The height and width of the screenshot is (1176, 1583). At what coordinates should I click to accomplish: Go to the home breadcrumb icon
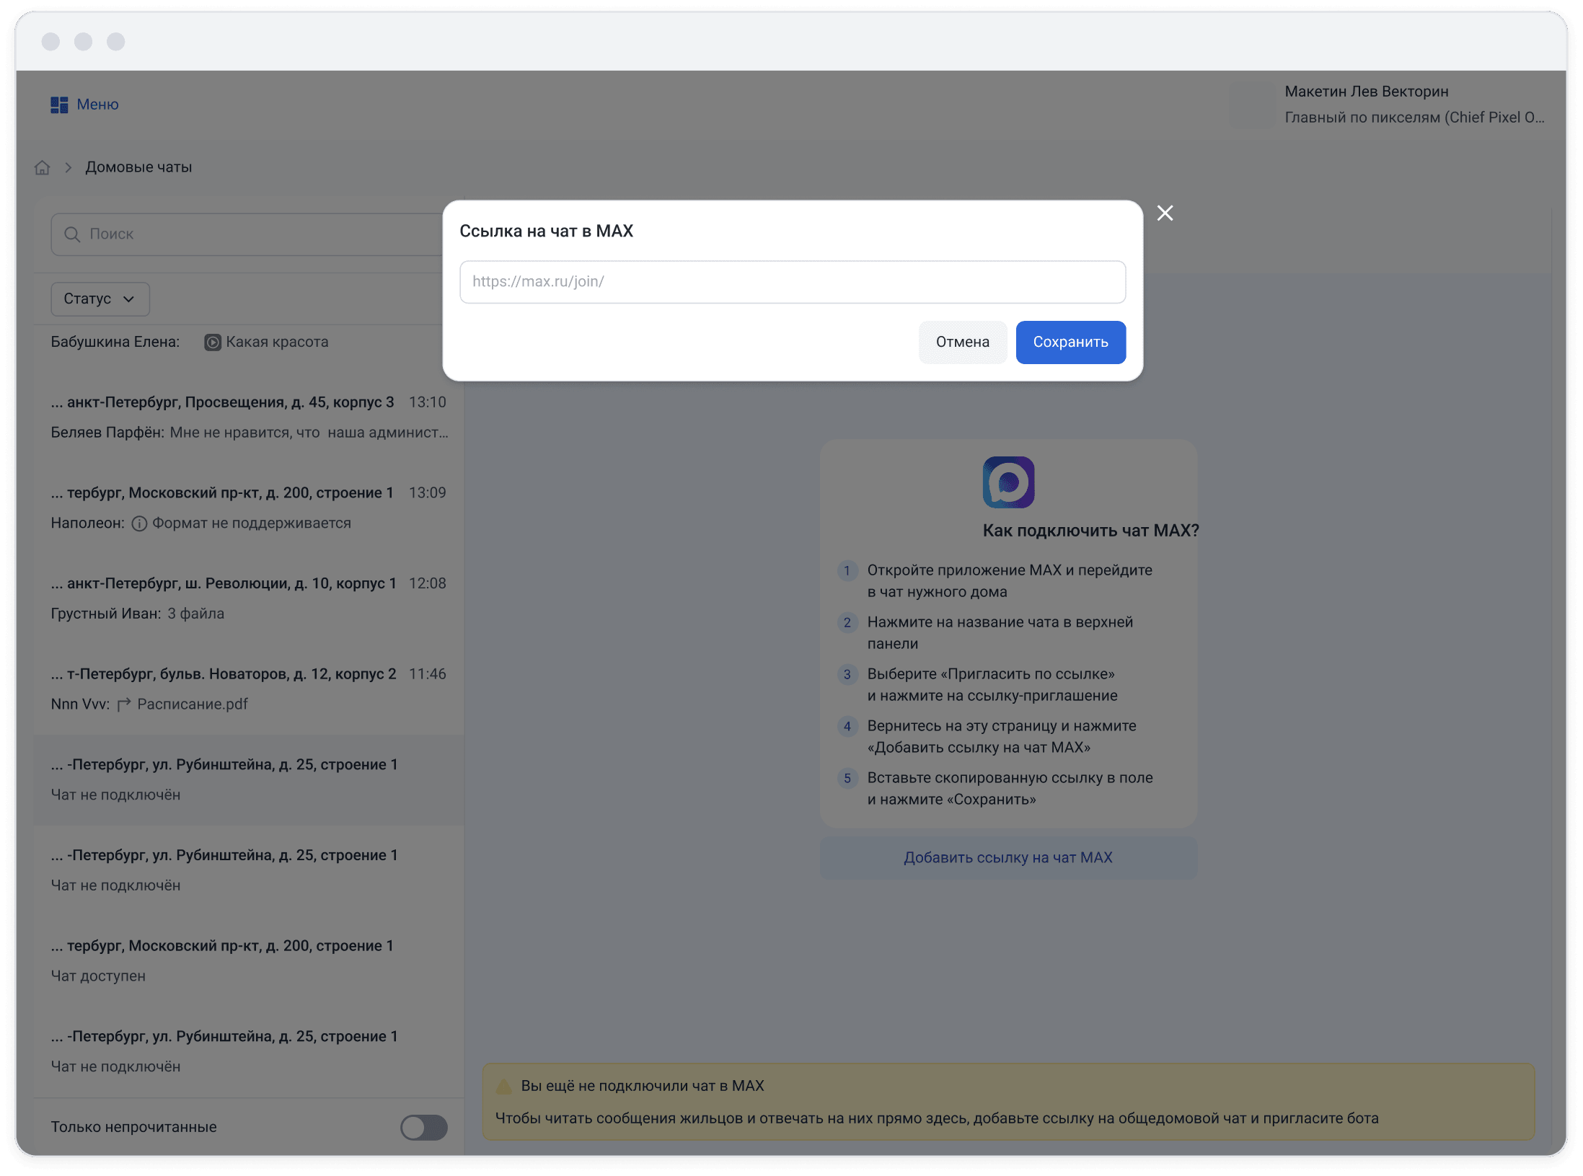[x=43, y=167]
